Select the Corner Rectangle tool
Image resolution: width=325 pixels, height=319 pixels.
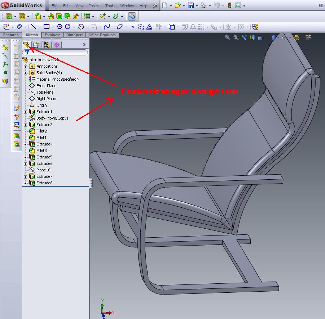[46, 27]
